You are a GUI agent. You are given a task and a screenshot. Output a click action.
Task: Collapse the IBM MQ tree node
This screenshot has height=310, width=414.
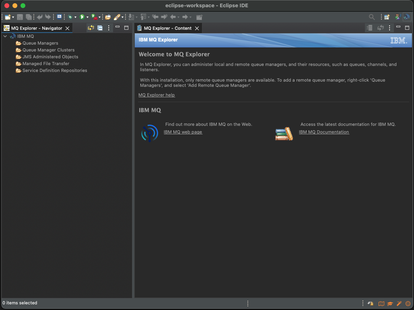click(5, 36)
